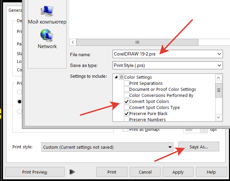230x181 pixels.
Task: Enable the Print Separations checkbox
Action: [126, 83]
